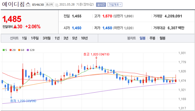Image resolution: width=195 pixels, height=111 pixels.
Task: Click the 시가 value 1,450
Action: [77, 28]
